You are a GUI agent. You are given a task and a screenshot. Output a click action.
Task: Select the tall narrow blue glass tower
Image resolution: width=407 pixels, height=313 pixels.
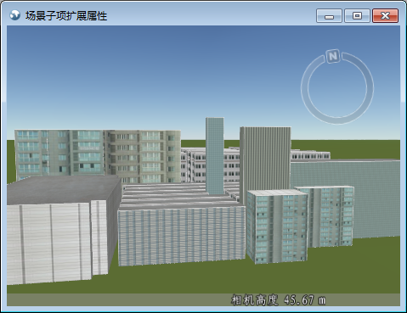[x=215, y=155]
